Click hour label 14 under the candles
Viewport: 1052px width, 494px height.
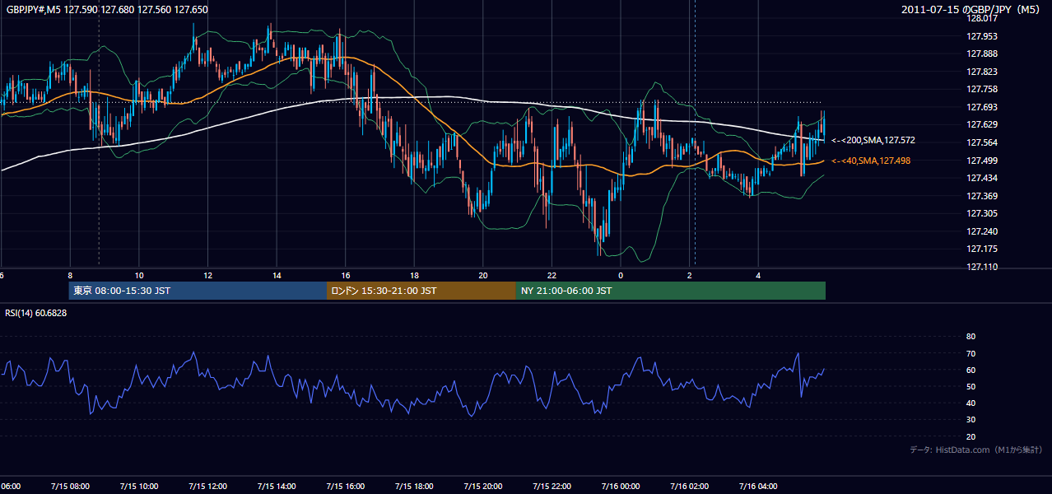point(277,276)
